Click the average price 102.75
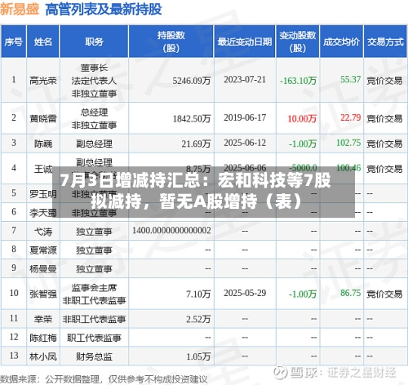This screenshot has width=408, height=385. pyautogui.click(x=348, y=143)
